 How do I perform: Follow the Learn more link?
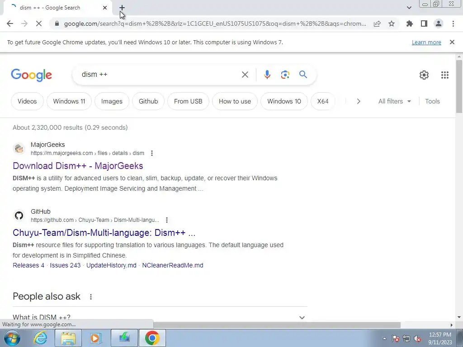click(x=426, y=42)
